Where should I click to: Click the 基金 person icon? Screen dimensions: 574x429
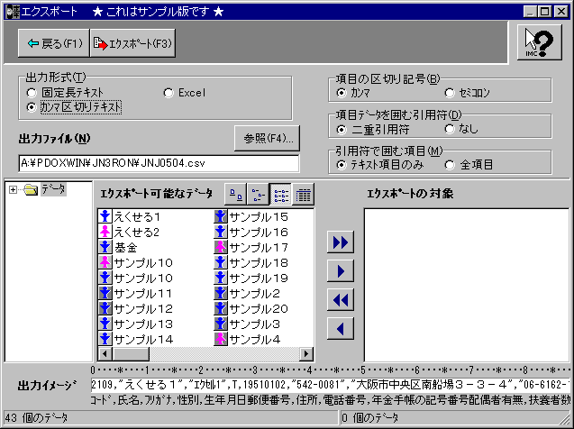(x=105, y=248)
